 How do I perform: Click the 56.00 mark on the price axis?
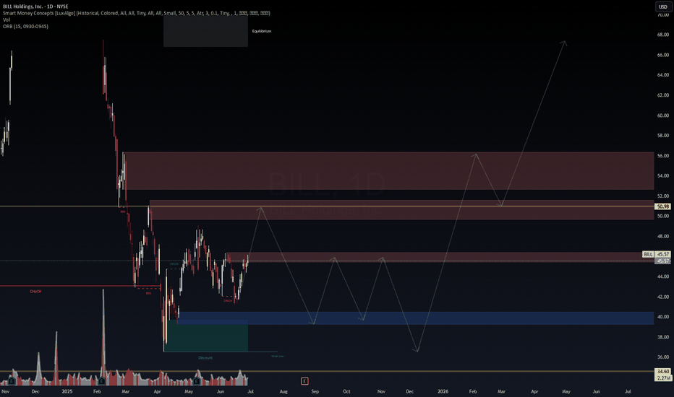[x=663, y=156]
